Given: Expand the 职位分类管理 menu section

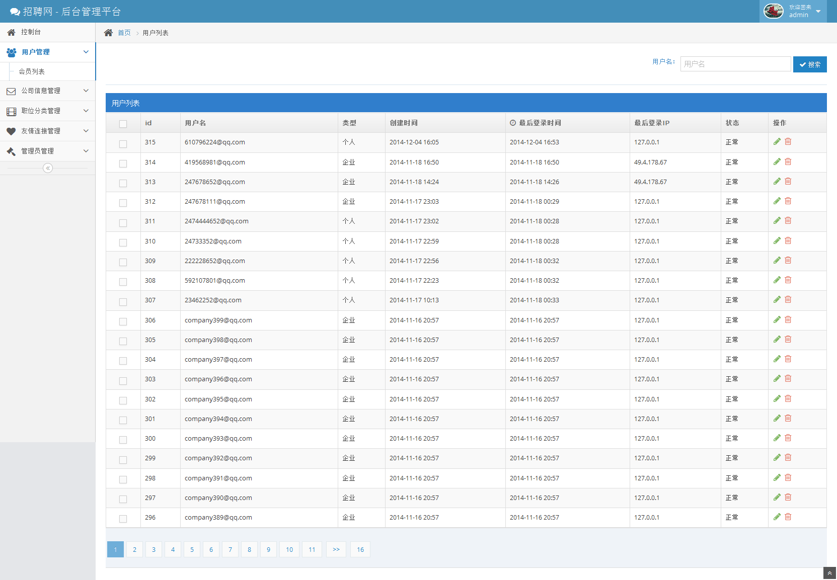Looking at the screenshot, I should click(47, 111).
